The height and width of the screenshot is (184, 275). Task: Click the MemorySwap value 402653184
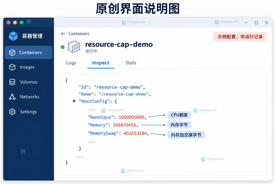pyautogui.click(x=135, y=133)
